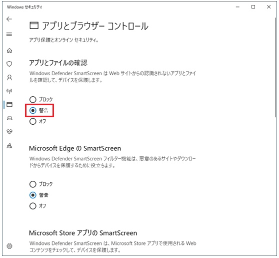This screenshot has width=279, height=258.
Task: Open the Home icon in sidebar
Action: (x=9, y=51)
